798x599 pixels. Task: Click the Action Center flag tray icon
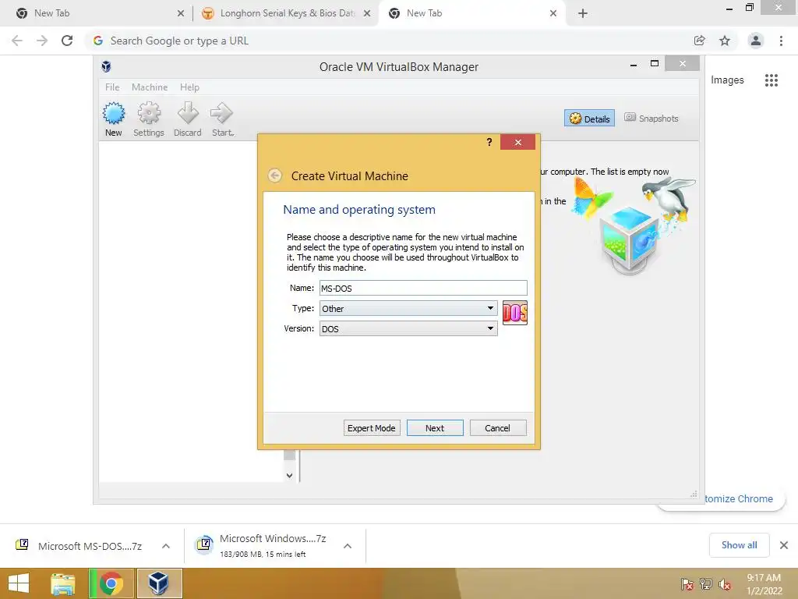[687, 583]
